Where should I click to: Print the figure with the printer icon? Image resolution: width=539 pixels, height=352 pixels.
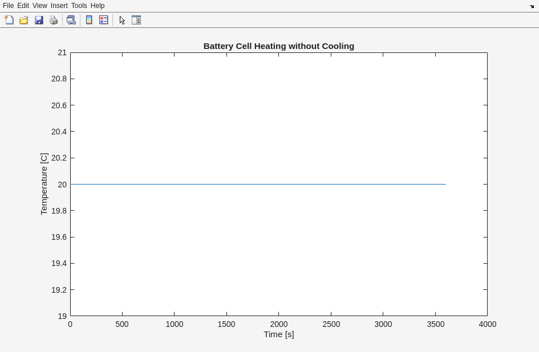coord(54,20)
